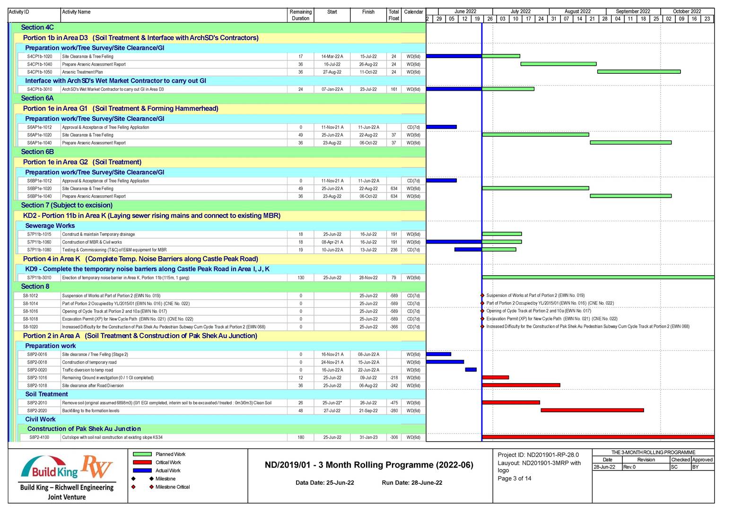Click red milestone diamond for Excavation Permit (XP)

[x=482, y=319]
